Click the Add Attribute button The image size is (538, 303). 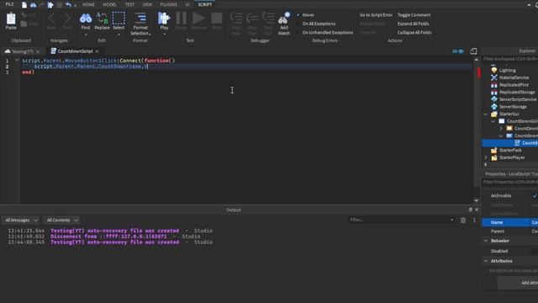point(518,283)
